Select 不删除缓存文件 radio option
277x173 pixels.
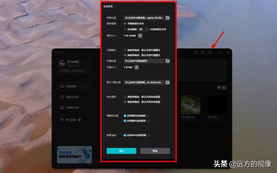[125, 23]
